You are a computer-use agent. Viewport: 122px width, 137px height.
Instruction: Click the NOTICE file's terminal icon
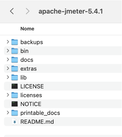[15, 104]
